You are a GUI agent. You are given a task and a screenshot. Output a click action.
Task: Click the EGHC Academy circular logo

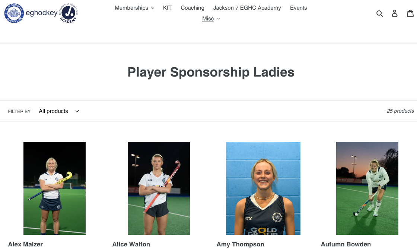69,13
